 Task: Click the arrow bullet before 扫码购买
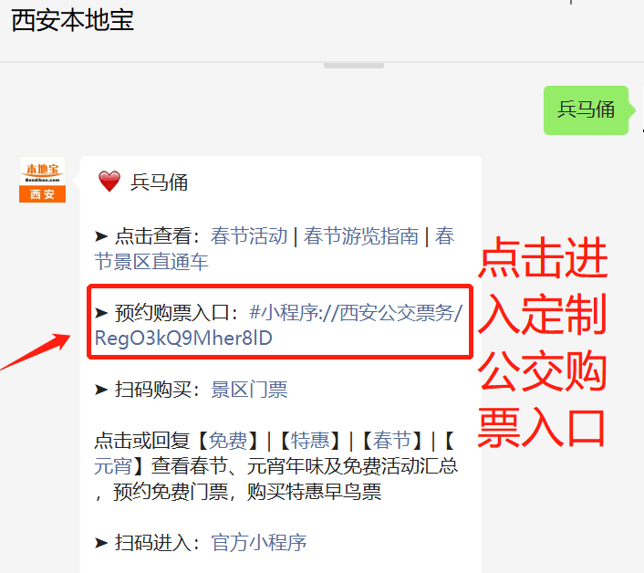101,390
